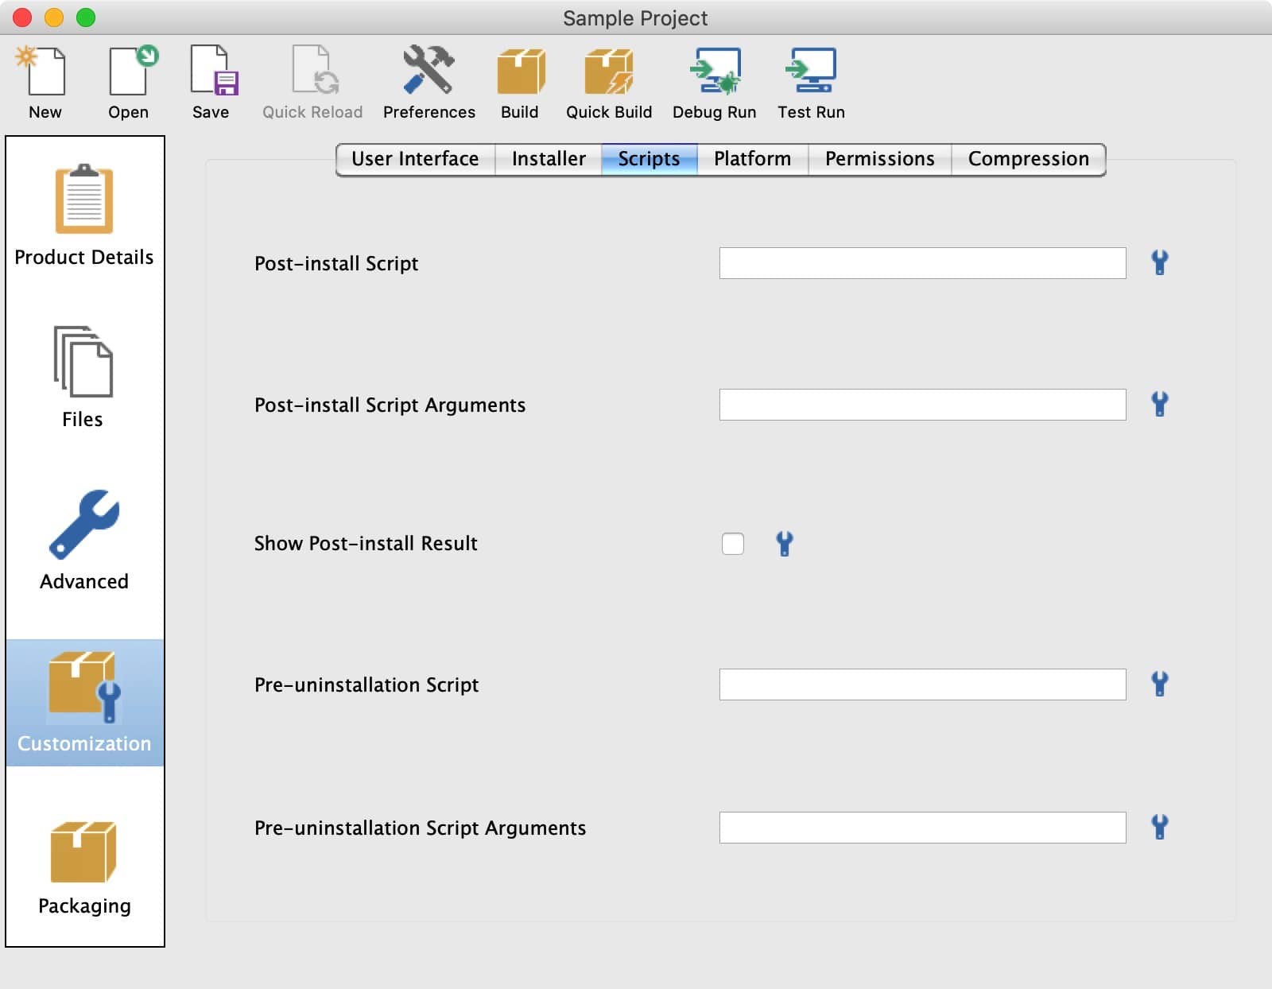1272x989 pixels.
Task: Switch to the User Interface tab
Action: coord(415,159)
